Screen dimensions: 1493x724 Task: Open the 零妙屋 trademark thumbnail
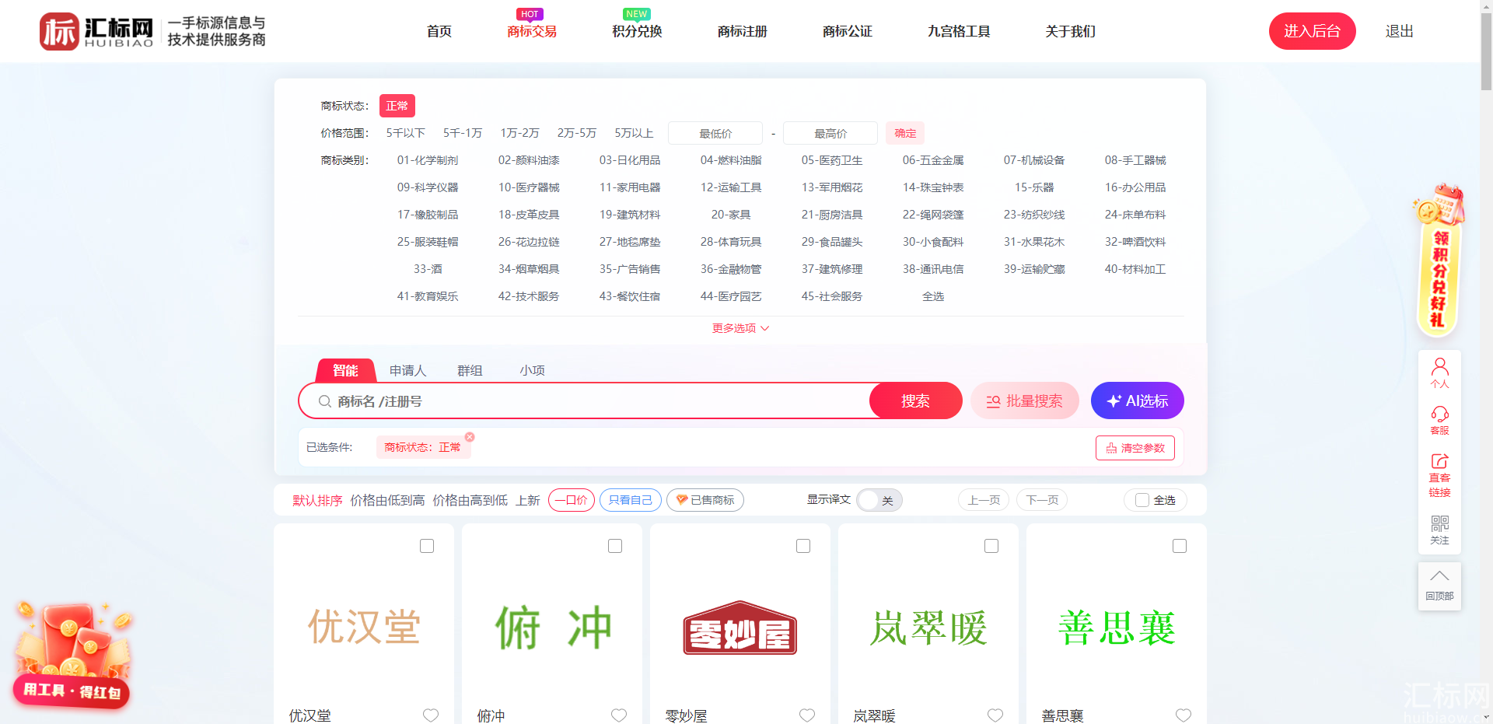[x=740, y=628]
